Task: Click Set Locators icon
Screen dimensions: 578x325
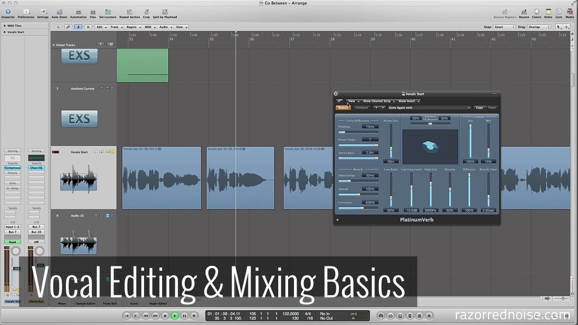Action: [107, 11]
